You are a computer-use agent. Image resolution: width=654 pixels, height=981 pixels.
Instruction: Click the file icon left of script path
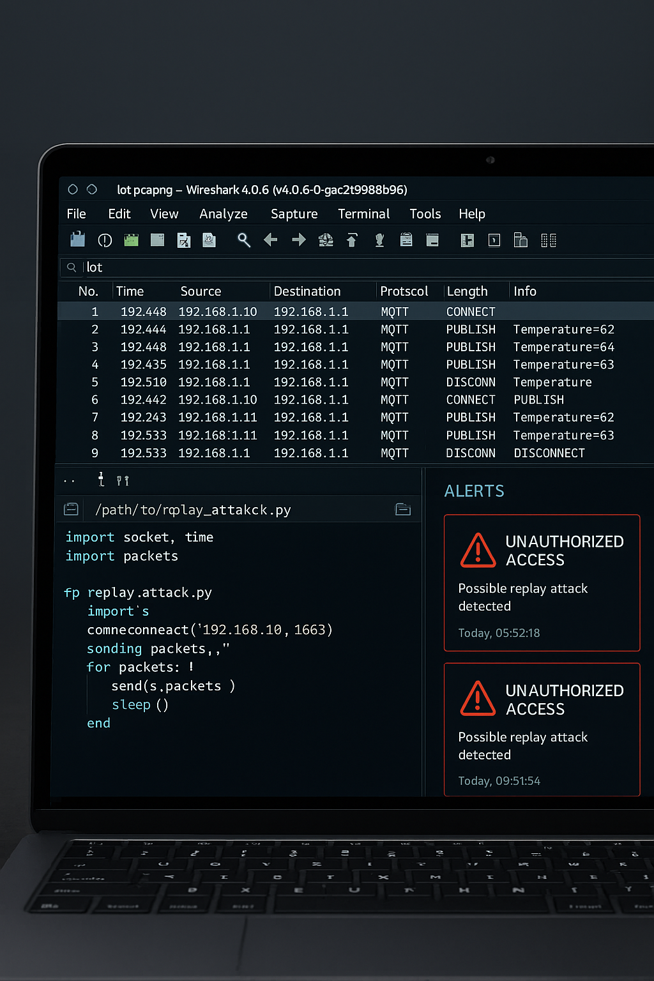tap(72, 509)
